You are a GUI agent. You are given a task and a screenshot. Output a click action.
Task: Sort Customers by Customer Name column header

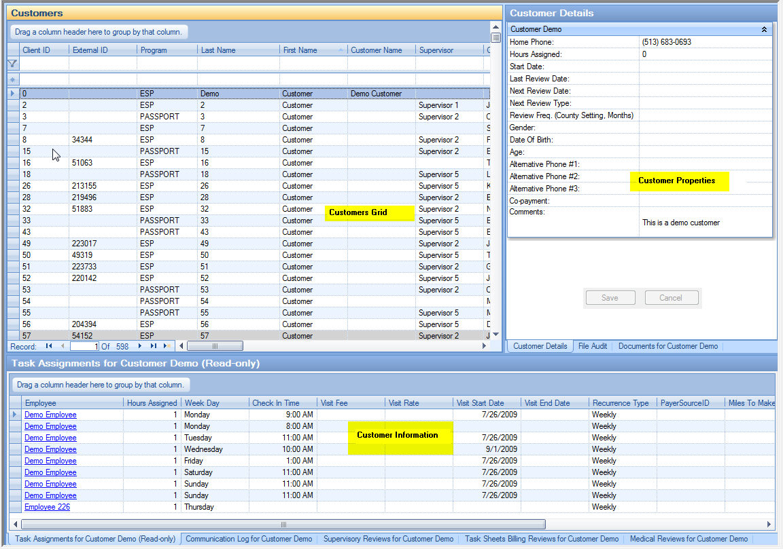[x=381, y=50]
